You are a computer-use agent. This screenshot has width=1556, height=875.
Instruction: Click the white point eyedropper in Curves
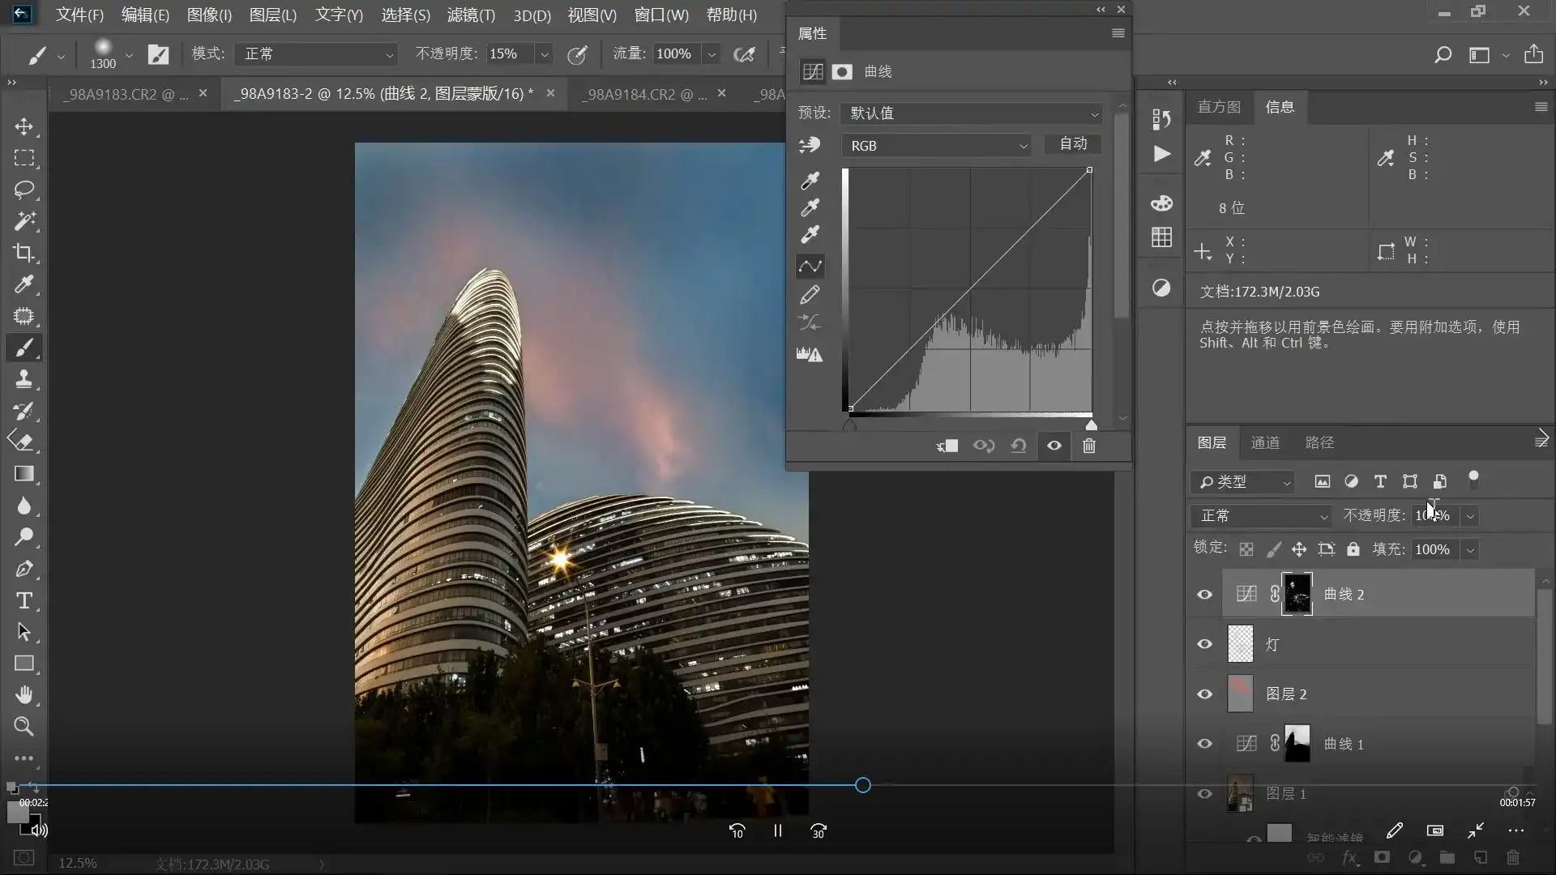tap(810, 235)
